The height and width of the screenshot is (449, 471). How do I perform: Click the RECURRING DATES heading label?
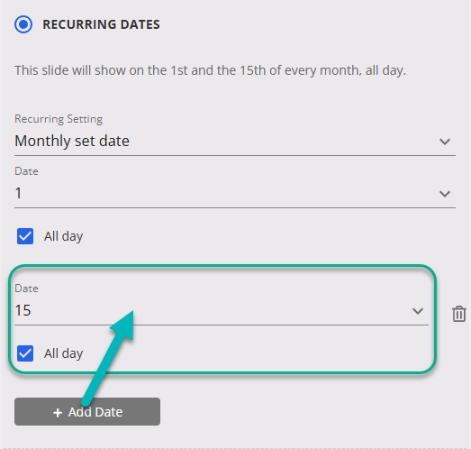(101, 24)
